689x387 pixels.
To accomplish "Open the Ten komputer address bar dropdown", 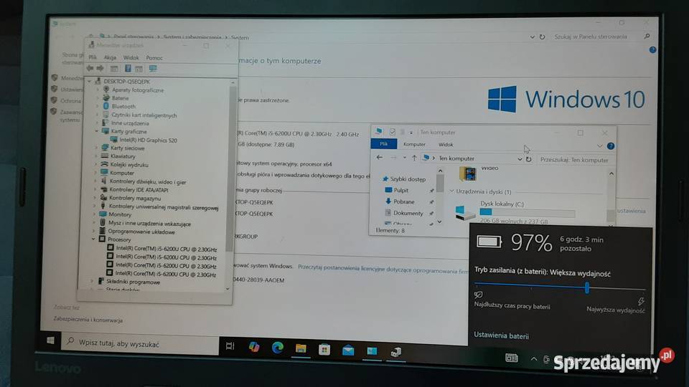I will pyautogui.click(x=520, y=159).
